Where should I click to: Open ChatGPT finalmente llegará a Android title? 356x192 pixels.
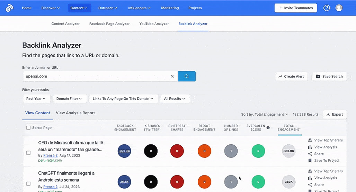pos(66,176)
